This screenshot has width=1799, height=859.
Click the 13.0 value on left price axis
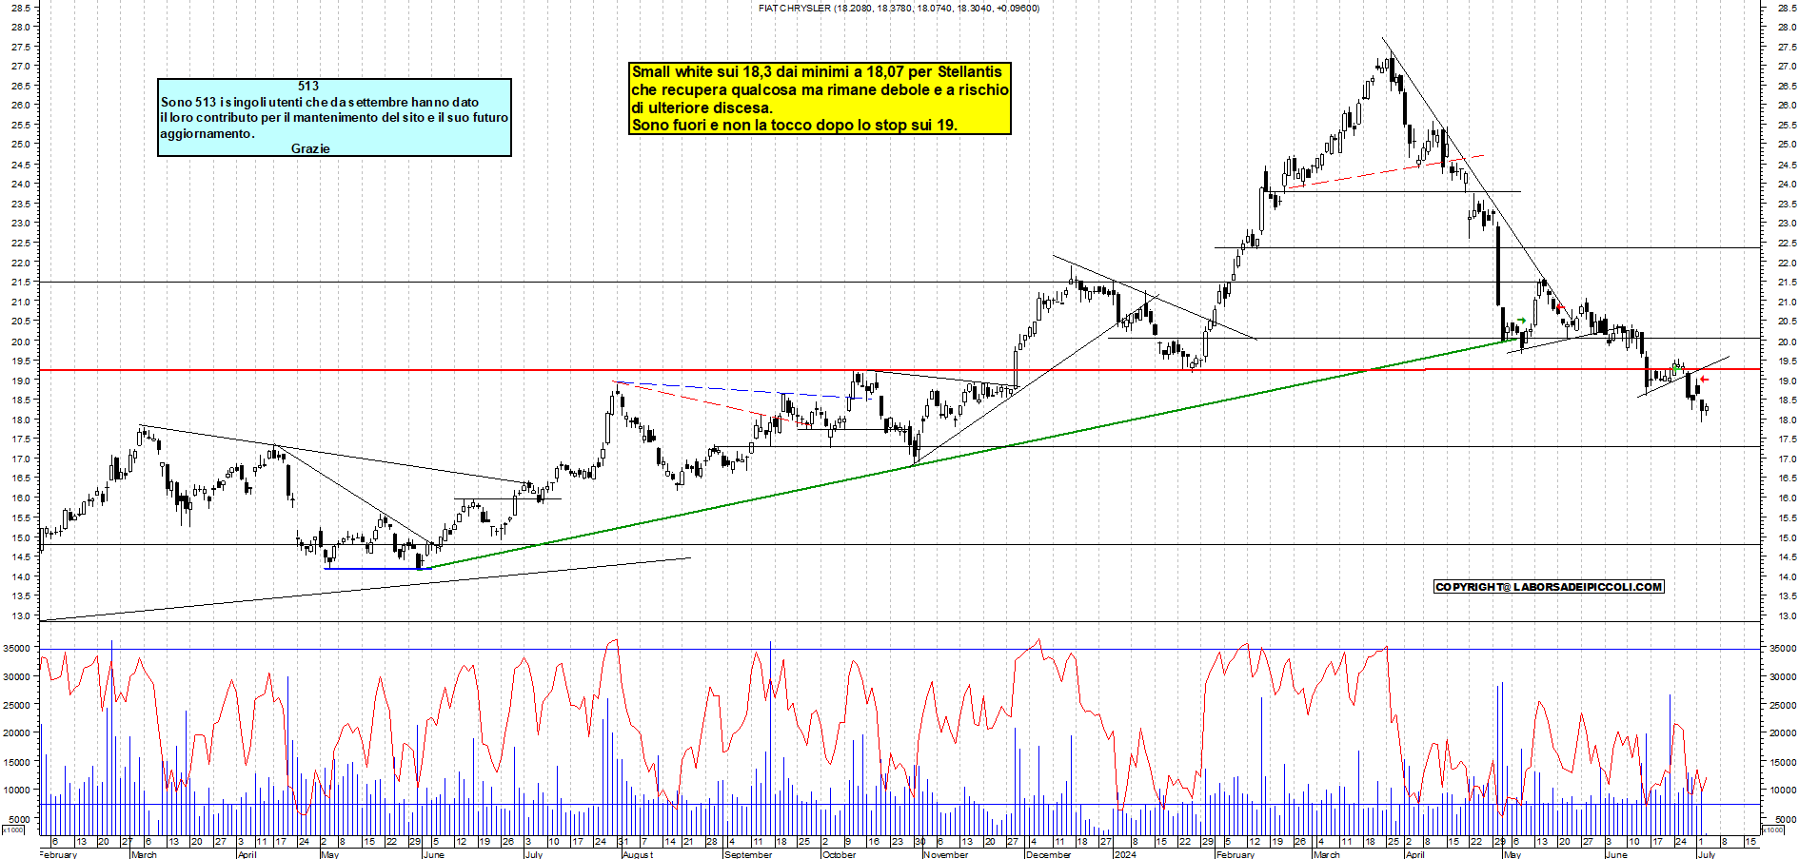(21, 616)
